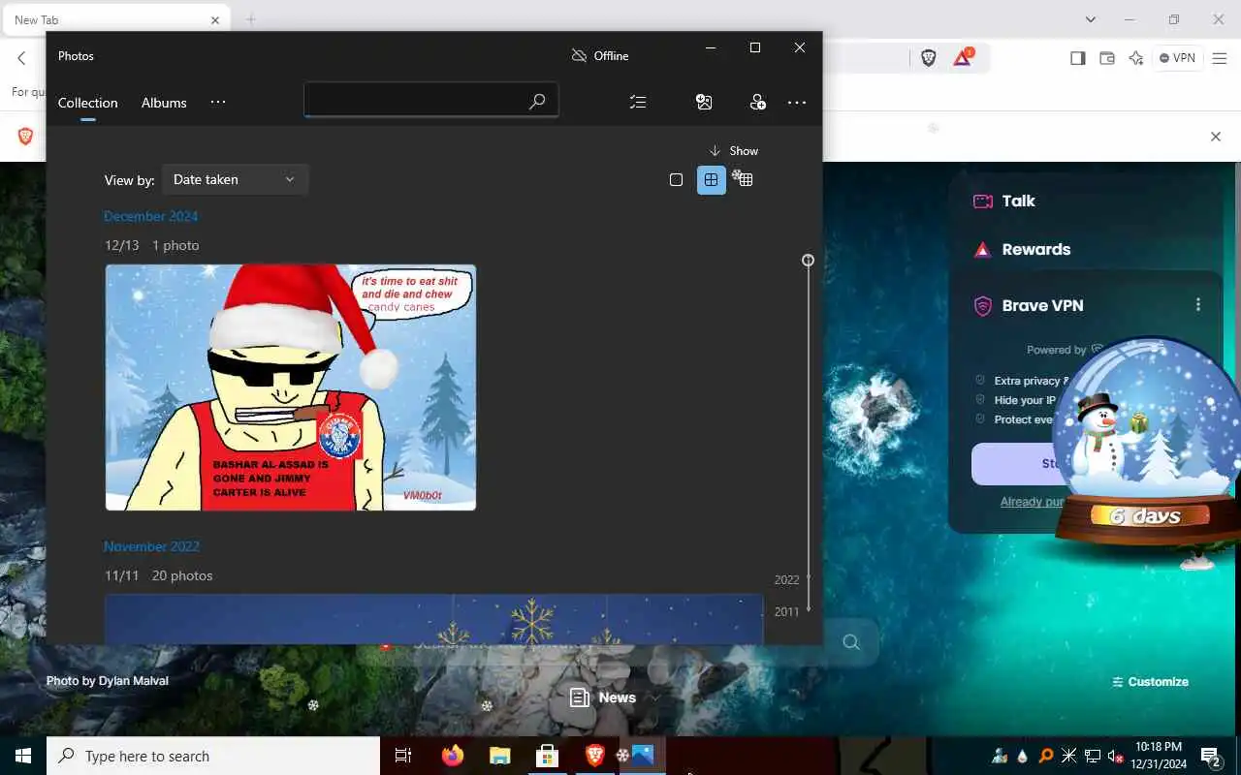
Task: Close the New Tab browser tab
Action: (x=215, y=19)
